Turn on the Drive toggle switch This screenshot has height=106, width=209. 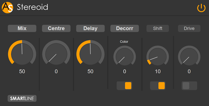click(x=189, y=86)
